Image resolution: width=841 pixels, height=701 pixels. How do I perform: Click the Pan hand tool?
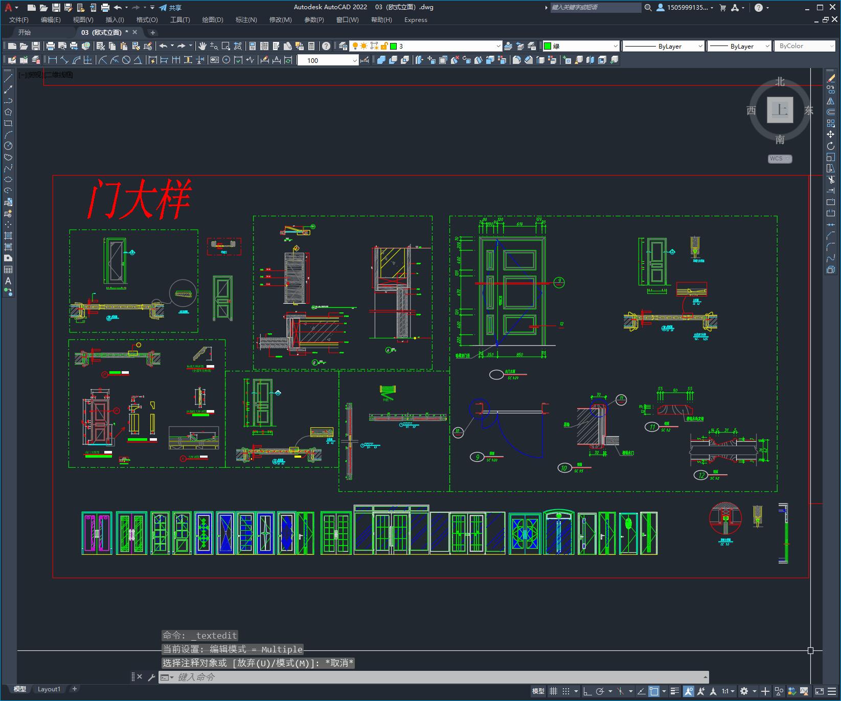[x=202, y=46]
